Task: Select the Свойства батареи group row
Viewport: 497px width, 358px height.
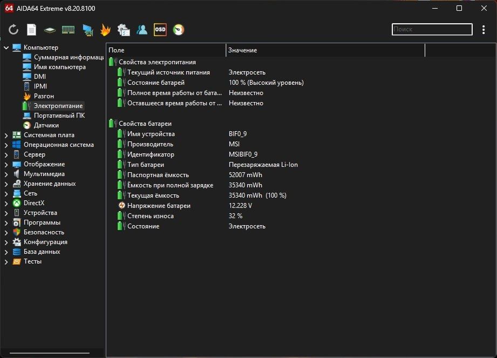Action: pos(140,124)
